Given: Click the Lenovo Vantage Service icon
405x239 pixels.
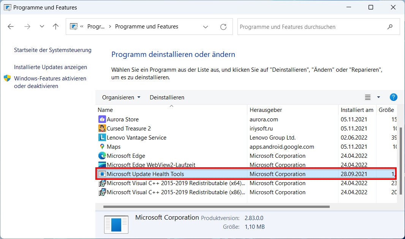Looking at the screenshot, I should [102, 137].
